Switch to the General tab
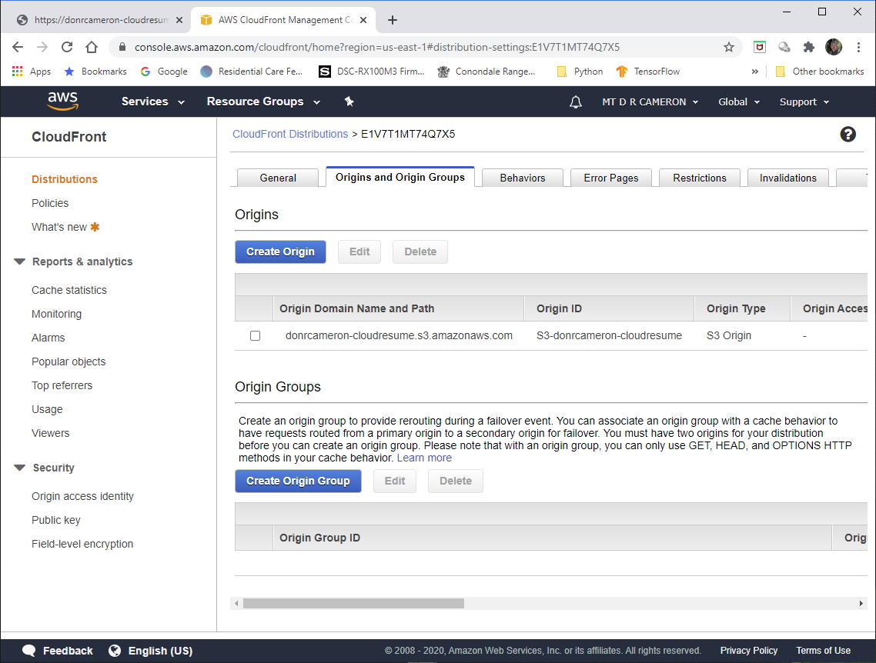The height and width of the screenshot is (663, 876). pyautogui.click(x=278, y=178)
